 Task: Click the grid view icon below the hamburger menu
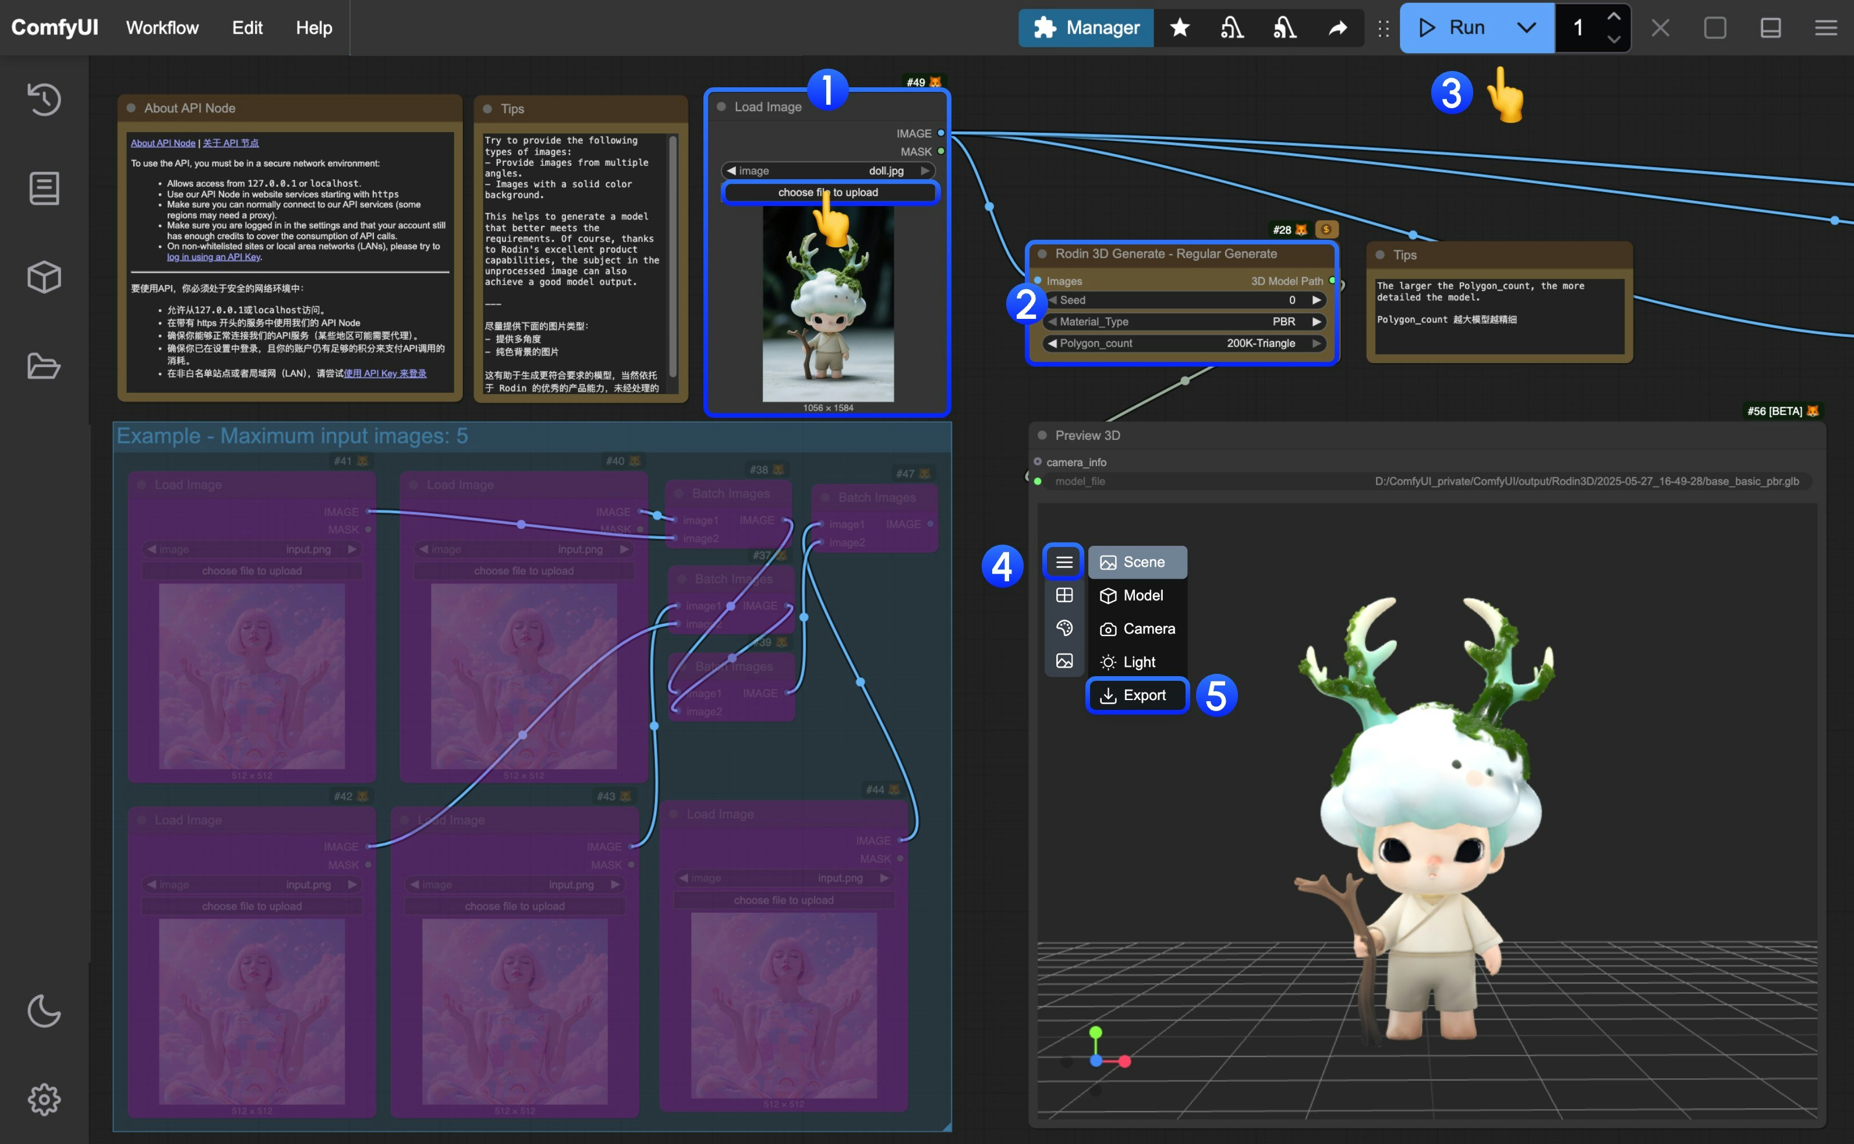click(x=1064, y=595)
